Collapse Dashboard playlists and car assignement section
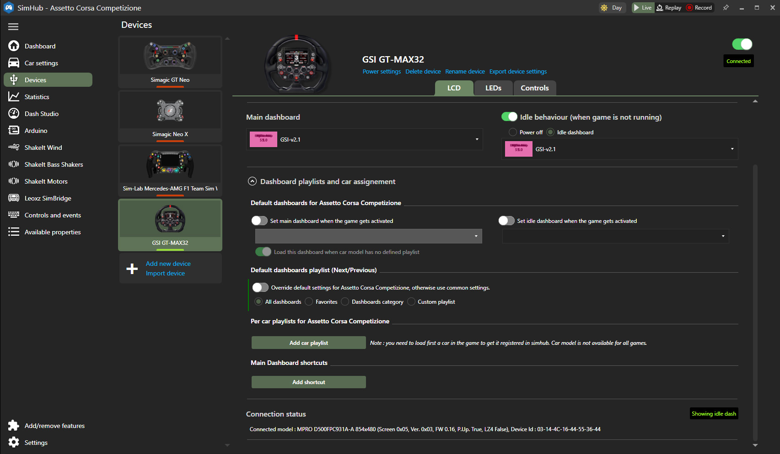Image resolution: width=780 pixels, height=454 pixels. [x=252, y=182]
